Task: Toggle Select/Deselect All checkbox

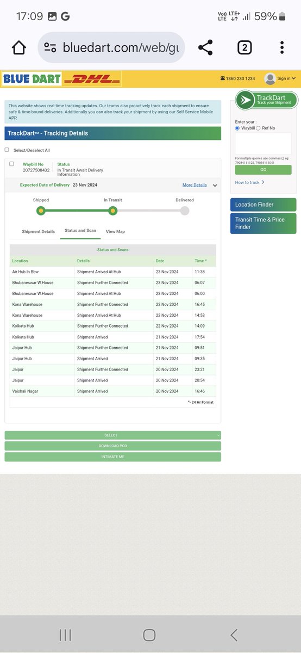Action: [7, 150]
